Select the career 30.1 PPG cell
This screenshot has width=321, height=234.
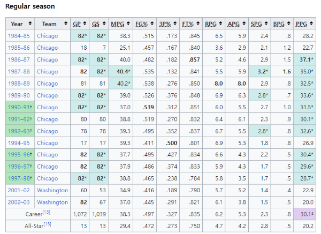click(304, 214)
